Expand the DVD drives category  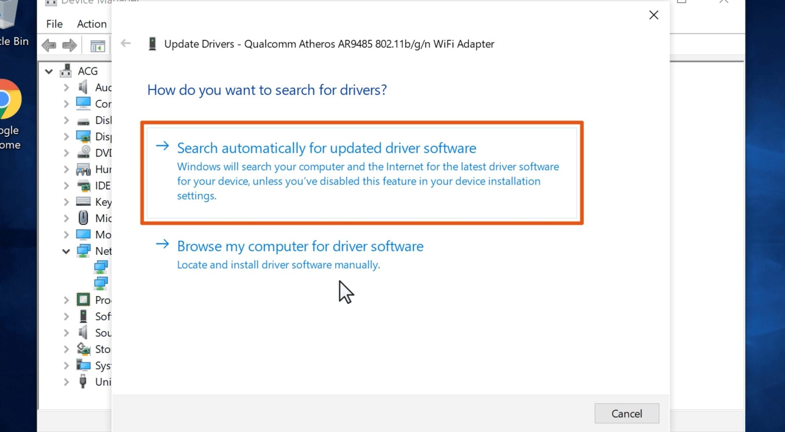(66, 153)
